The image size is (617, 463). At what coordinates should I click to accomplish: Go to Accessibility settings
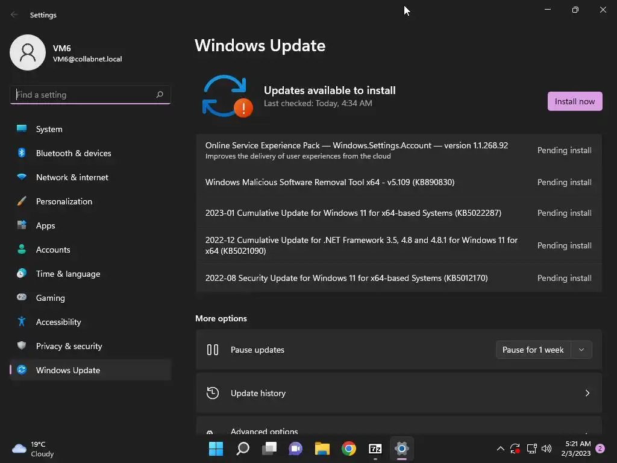coord(90,322)
